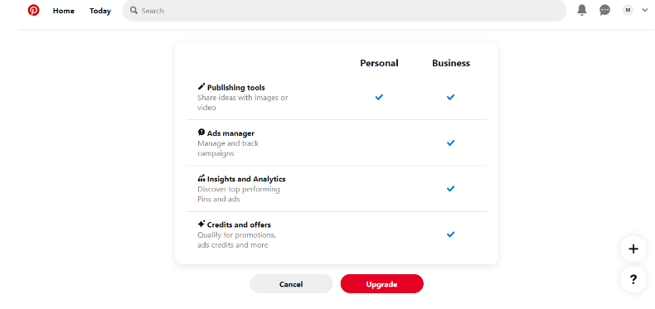This screenshot has width=655, height=309.
Task: Click the Cancel button
Action: click(x=291, y=284)
